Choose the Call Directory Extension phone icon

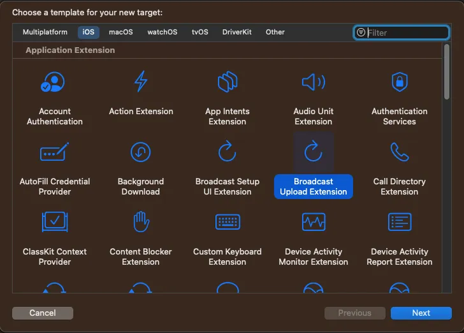tap(400, 152)
